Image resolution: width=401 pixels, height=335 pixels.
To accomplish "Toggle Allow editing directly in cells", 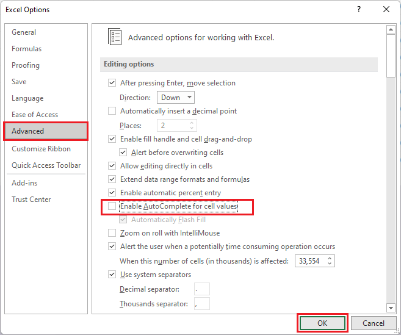I will 112,166.
